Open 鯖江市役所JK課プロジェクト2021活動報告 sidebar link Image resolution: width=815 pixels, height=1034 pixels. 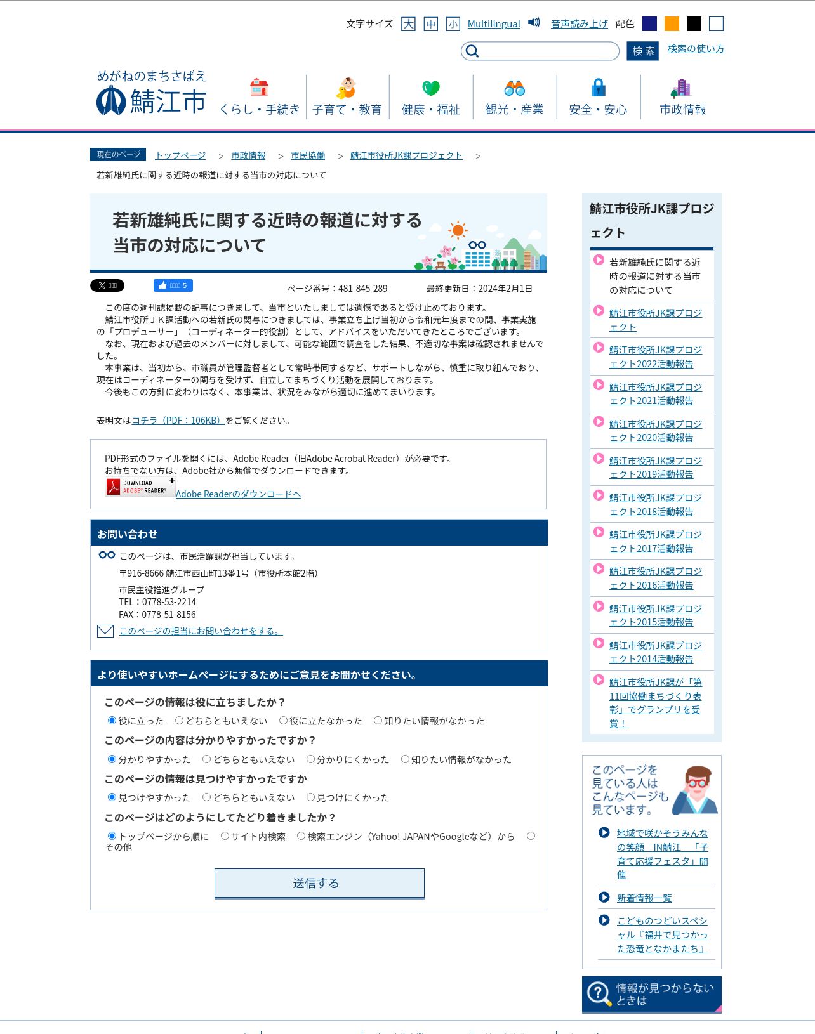tap(656, 394)
